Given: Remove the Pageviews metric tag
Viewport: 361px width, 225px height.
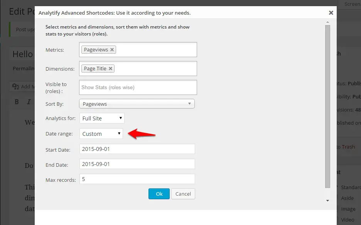Looking at the screenshot, I should tap(112, 49).
